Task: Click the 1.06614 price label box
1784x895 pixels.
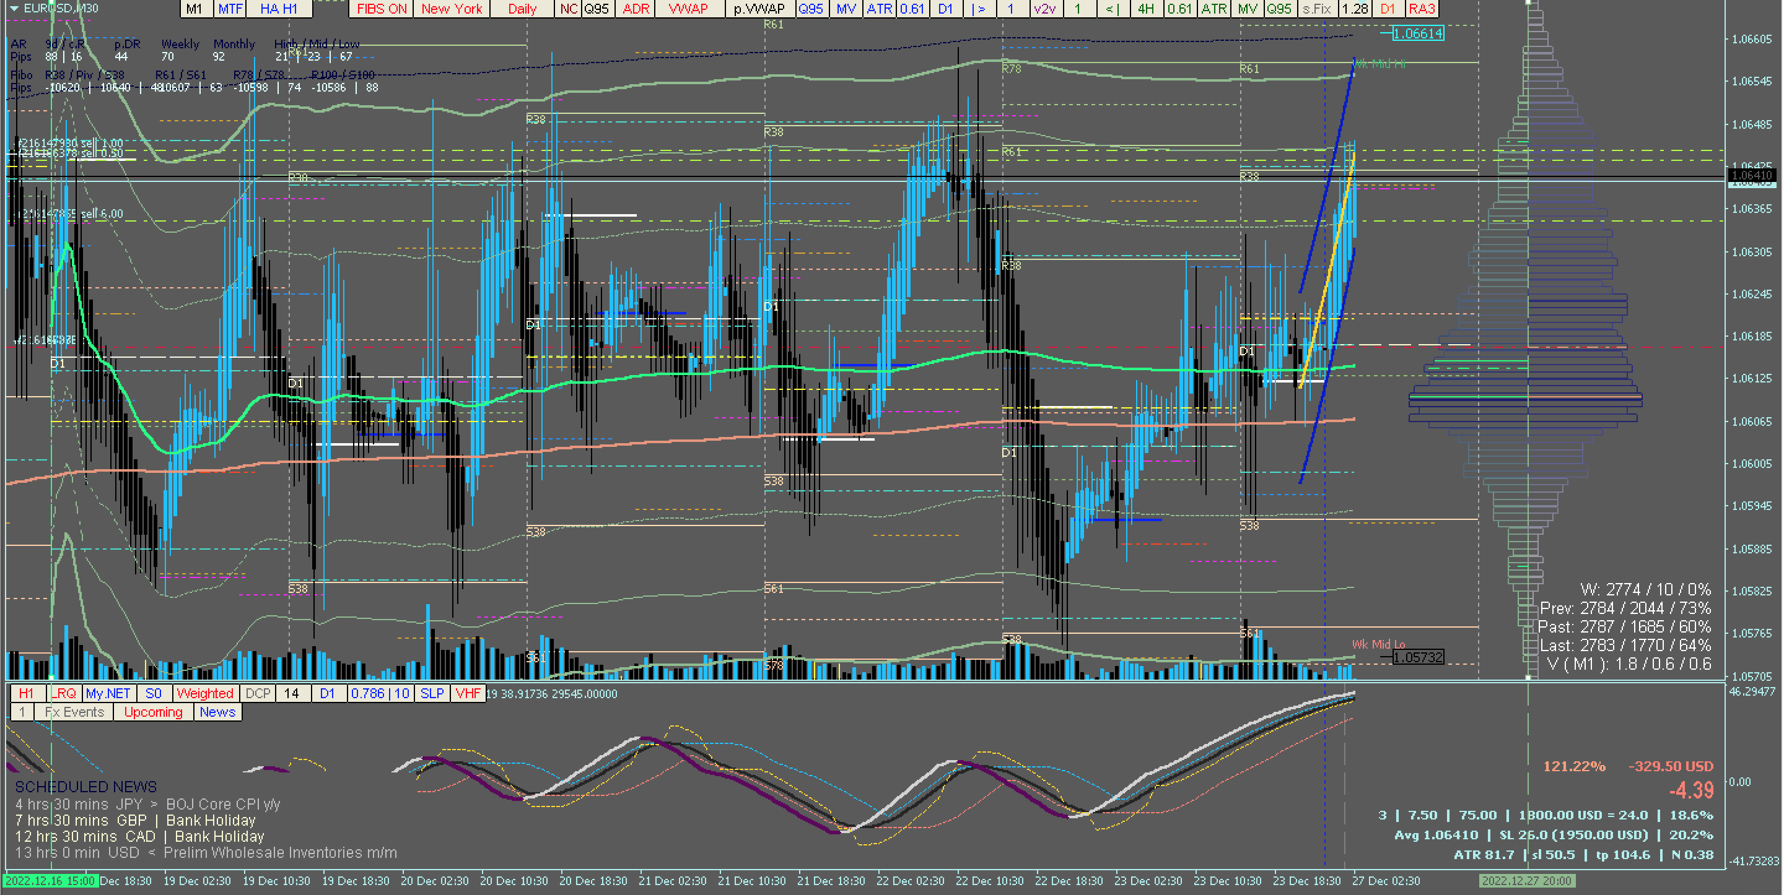Action: click(1418, 33)
